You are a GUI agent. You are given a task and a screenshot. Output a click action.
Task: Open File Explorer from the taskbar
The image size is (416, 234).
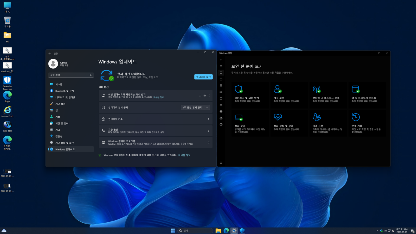pyautogui.click(x=218, y=230)
